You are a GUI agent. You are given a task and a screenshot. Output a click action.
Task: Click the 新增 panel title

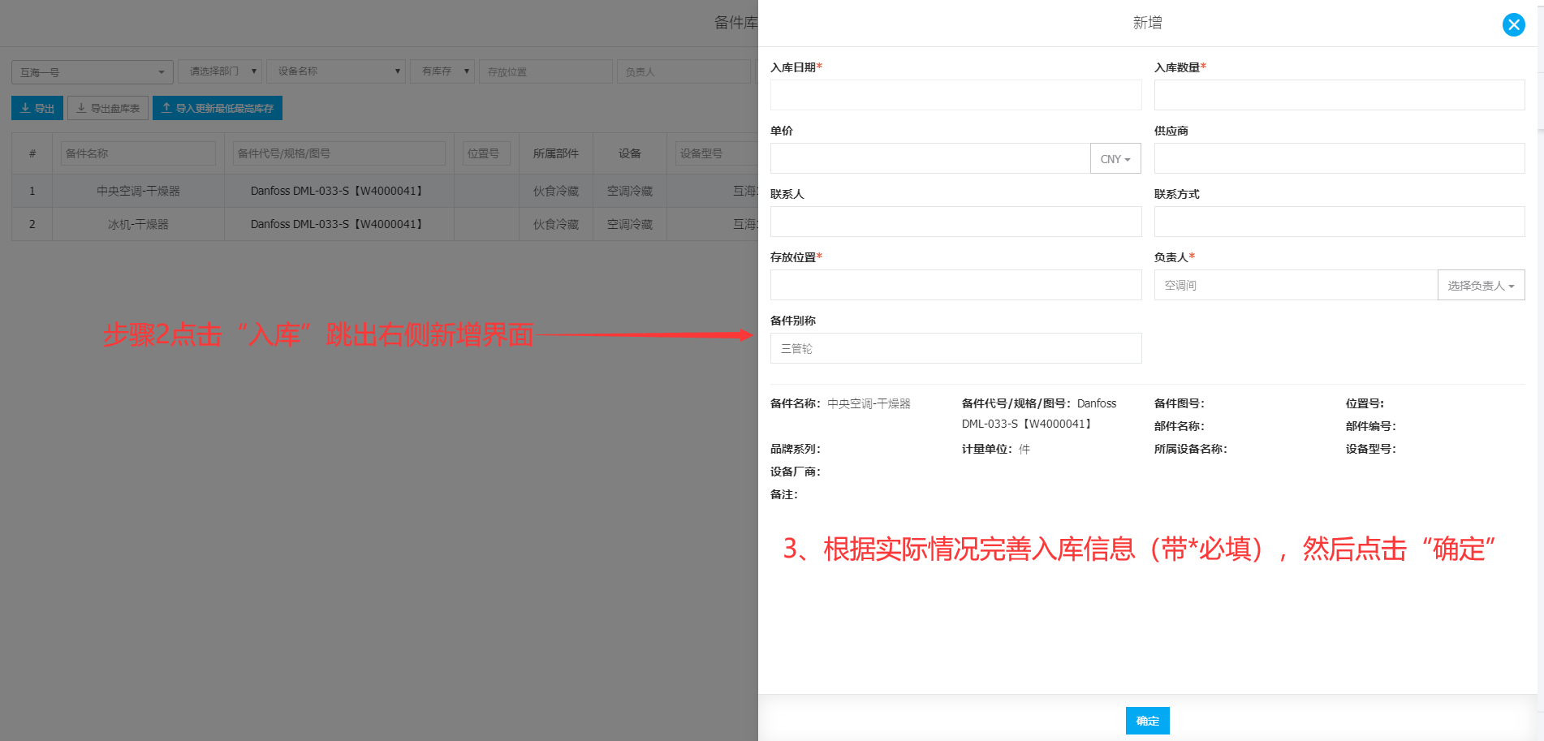pyautogui.click(x=1147, y=23)
